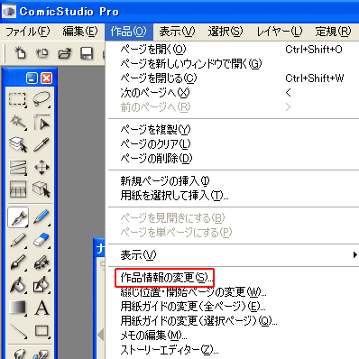Select the rectangular marquee tool
Image resolution: width=359 pixels, height=359 pixels.
tap(18, 99)
